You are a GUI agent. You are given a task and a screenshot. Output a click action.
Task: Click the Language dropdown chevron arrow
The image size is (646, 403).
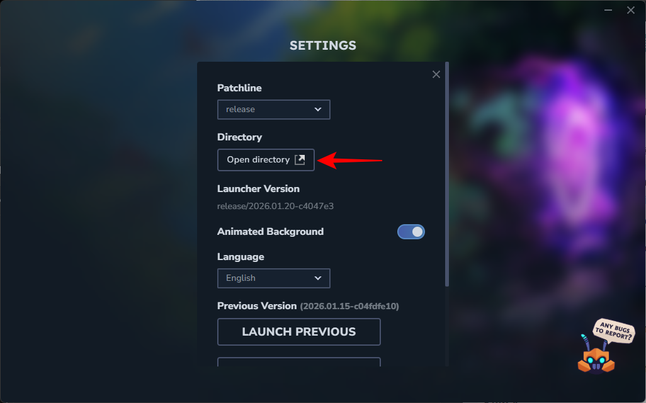click(317, 278)
